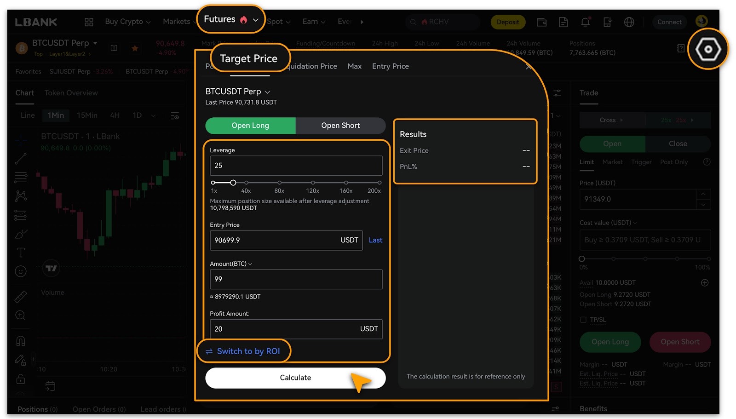The height and width of the screenshot is (419, 736).
Task: Click Last to fill entry price
Action: (x=375, y=240)
